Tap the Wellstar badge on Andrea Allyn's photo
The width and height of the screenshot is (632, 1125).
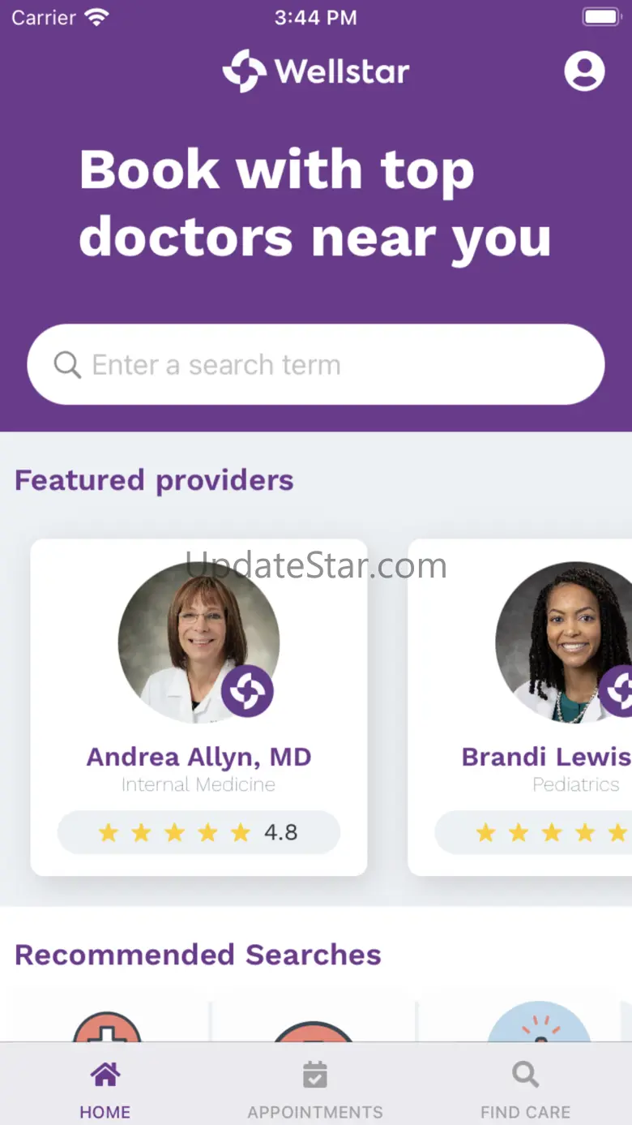(x=247, y=691)
